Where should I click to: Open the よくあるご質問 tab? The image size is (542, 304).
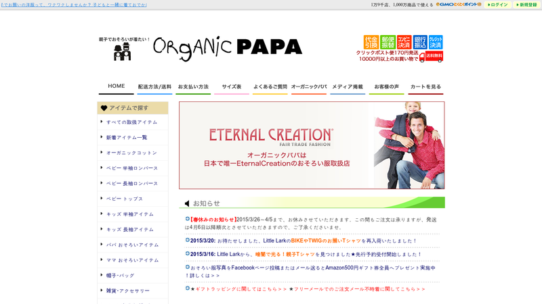pyautogui.click(x=270, y=87)
